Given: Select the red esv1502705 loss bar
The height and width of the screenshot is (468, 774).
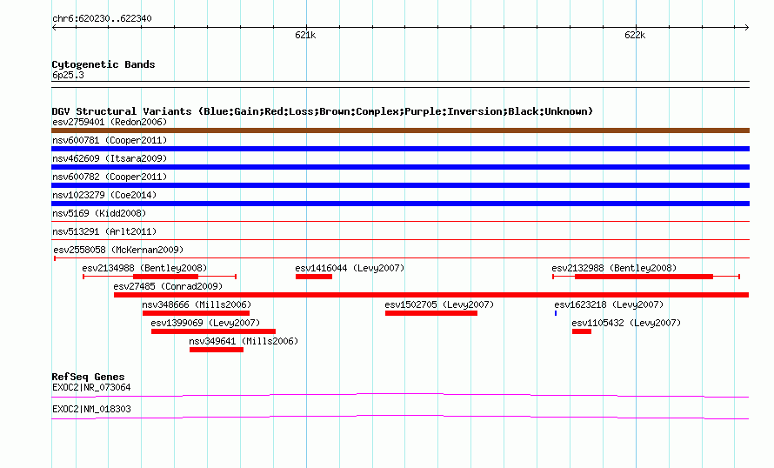Looking at the screenshot, I should tap(431, 313).
